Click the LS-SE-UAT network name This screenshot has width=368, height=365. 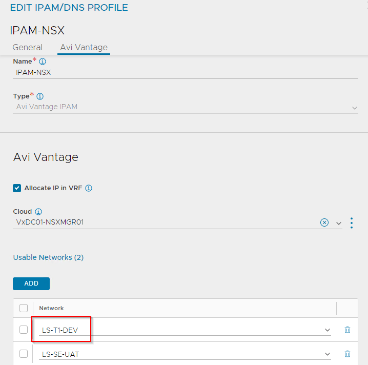point(60,354)
